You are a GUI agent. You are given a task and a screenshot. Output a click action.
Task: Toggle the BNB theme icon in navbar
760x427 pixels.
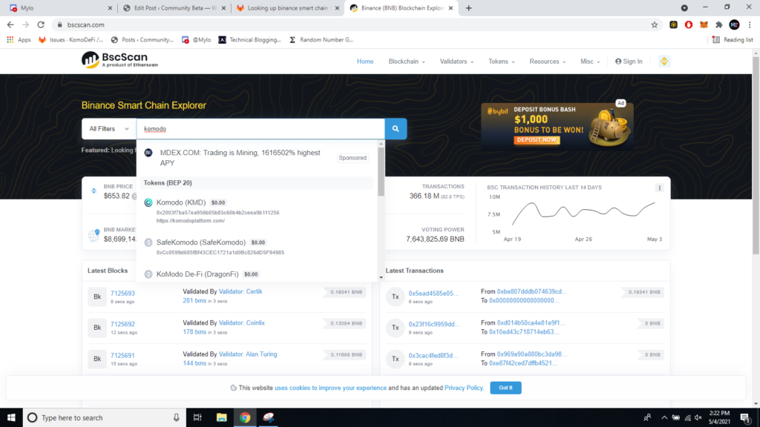pos(664,62)
